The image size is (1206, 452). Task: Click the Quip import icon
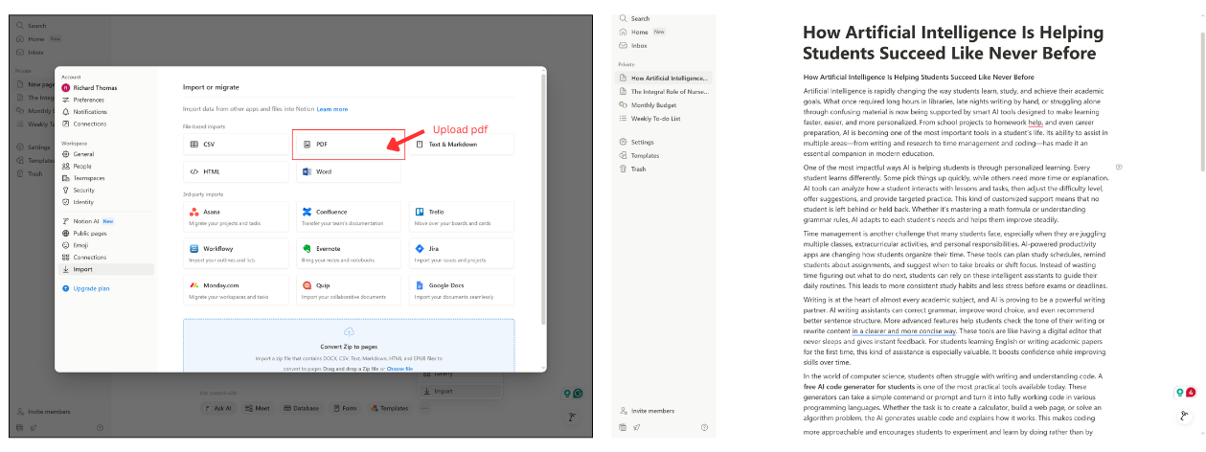[x=307, y=285]
